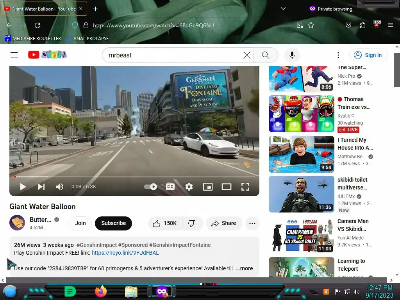Image resolution: width=400 pixels, height=300 pixels.
Task: Reload the current page
Action: [37, 25]
